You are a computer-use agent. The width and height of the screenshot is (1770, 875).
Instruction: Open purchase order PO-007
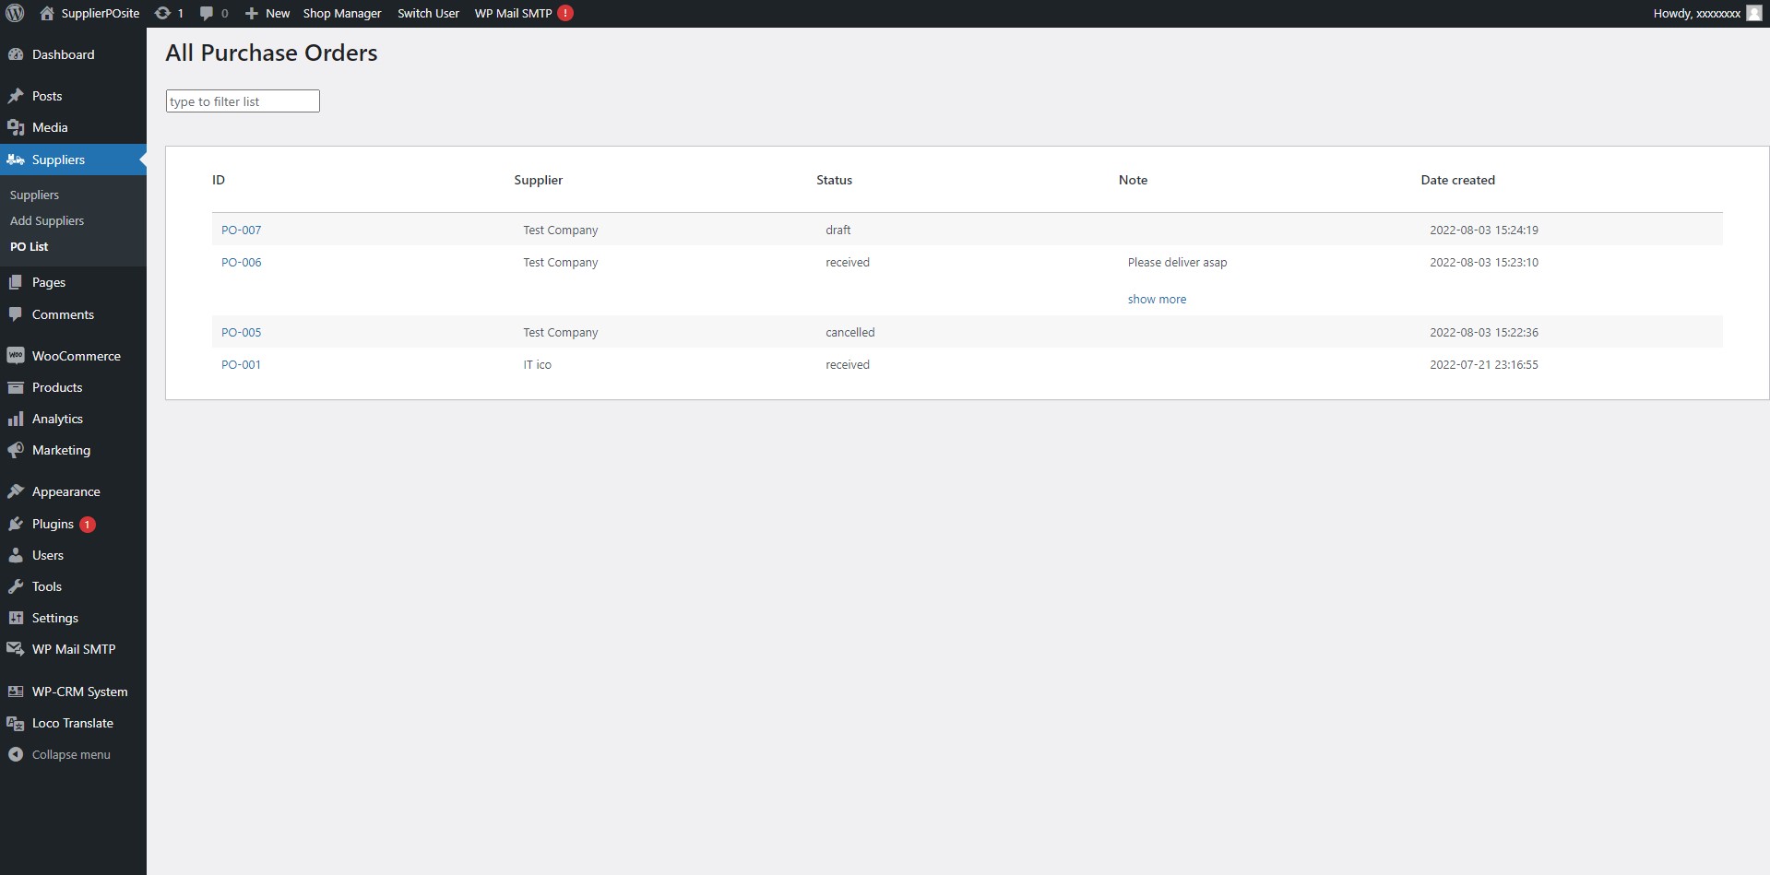(241, 230)
